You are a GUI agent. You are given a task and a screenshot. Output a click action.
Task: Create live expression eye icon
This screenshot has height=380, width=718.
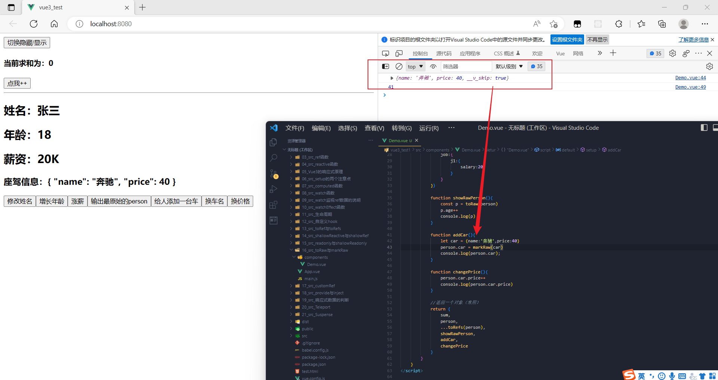click(x=433, y=67)
